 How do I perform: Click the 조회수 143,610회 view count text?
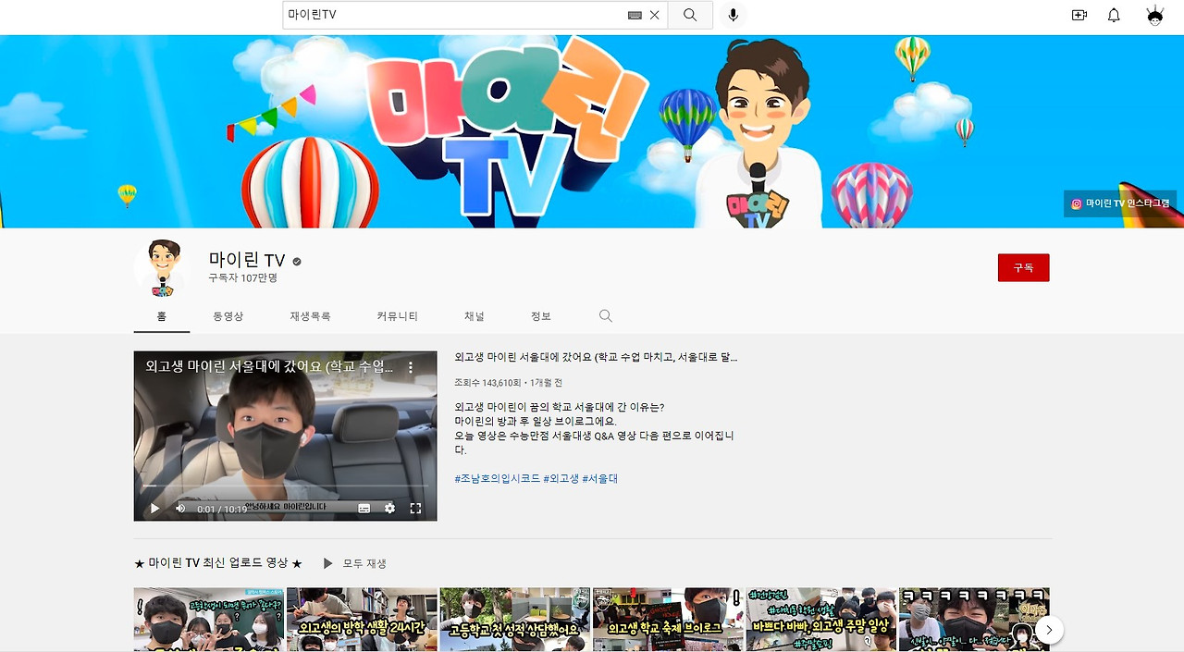pyautogui.click(x=487, y=382)
